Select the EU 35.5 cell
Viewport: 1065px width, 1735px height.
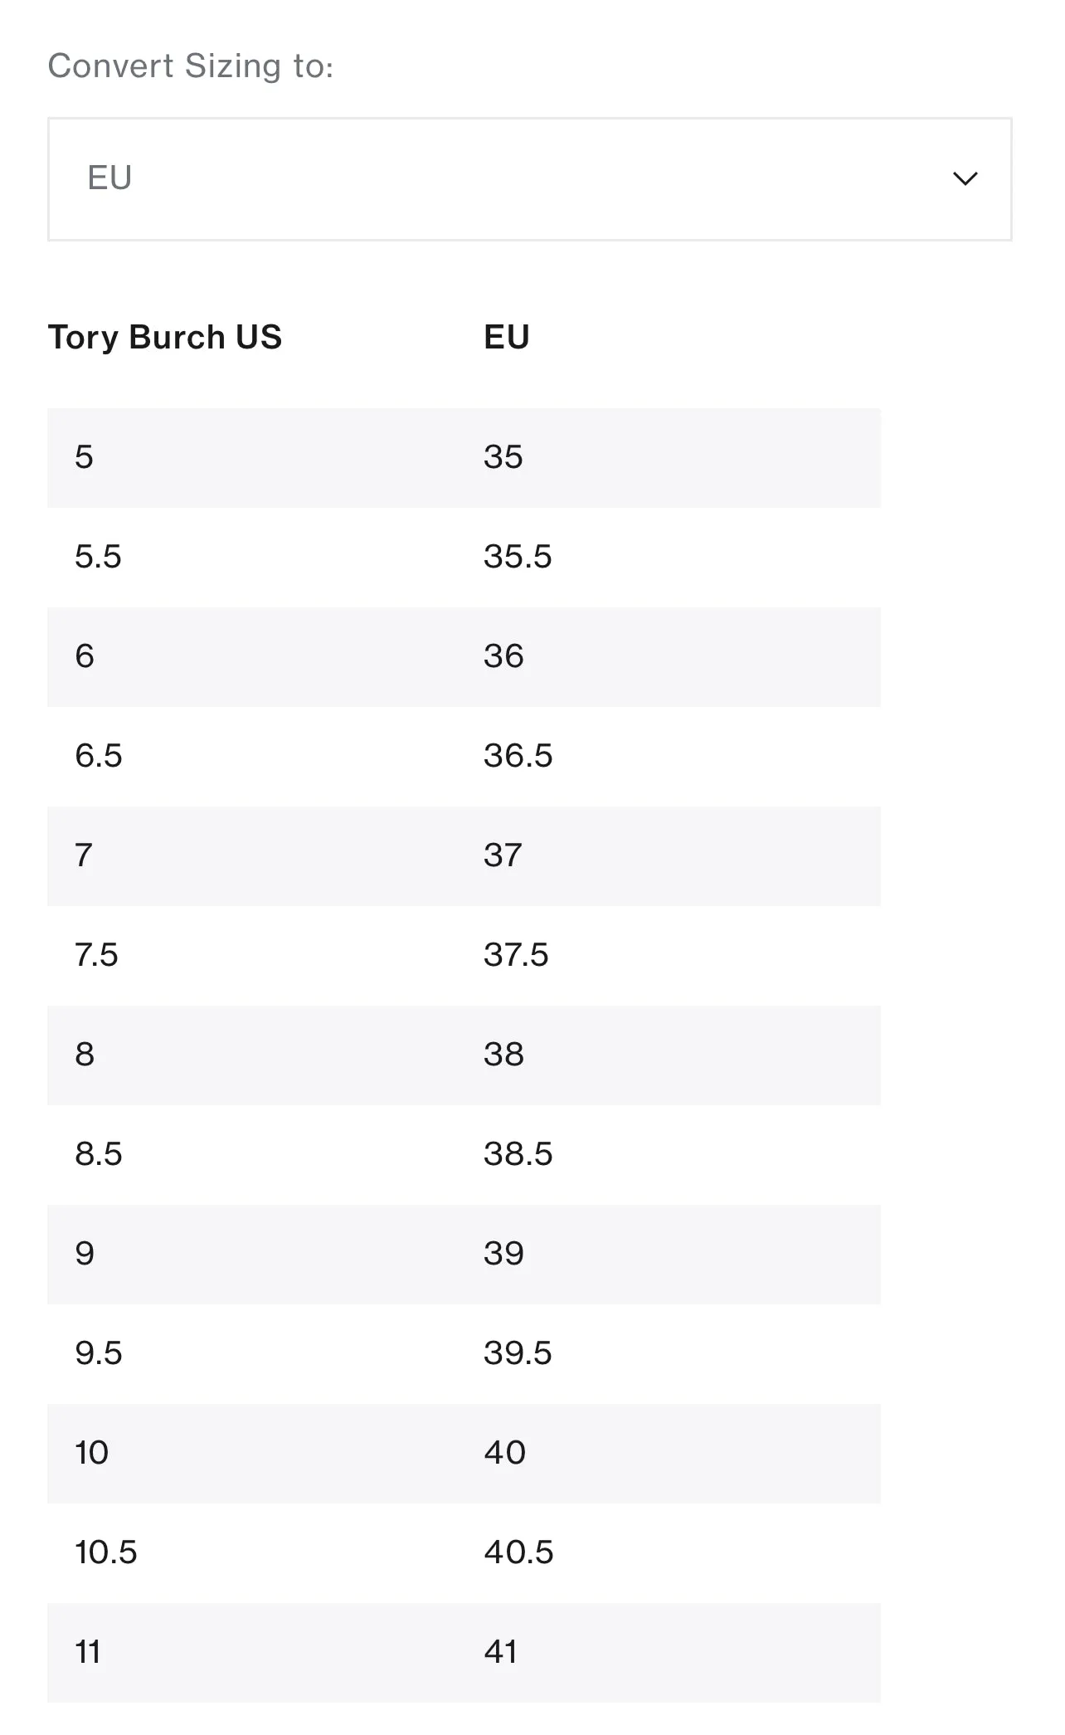(518, 557)
